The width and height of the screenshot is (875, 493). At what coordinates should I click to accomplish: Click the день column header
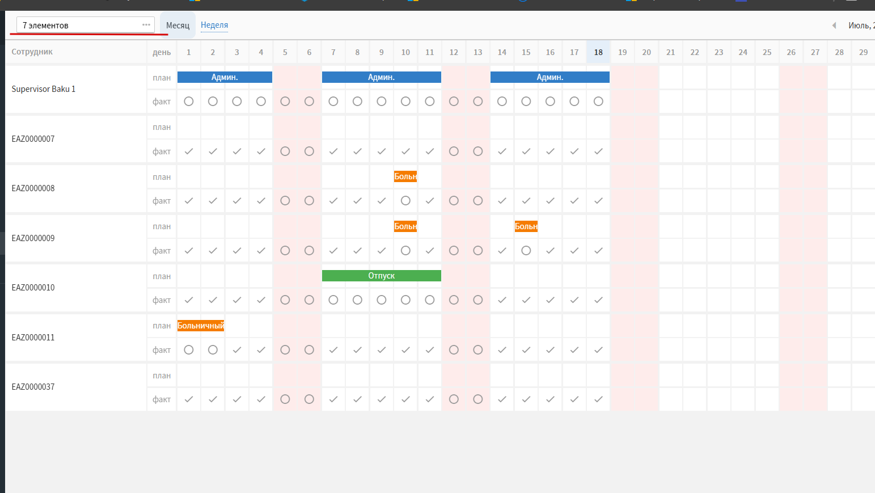(x=162, y=52)
